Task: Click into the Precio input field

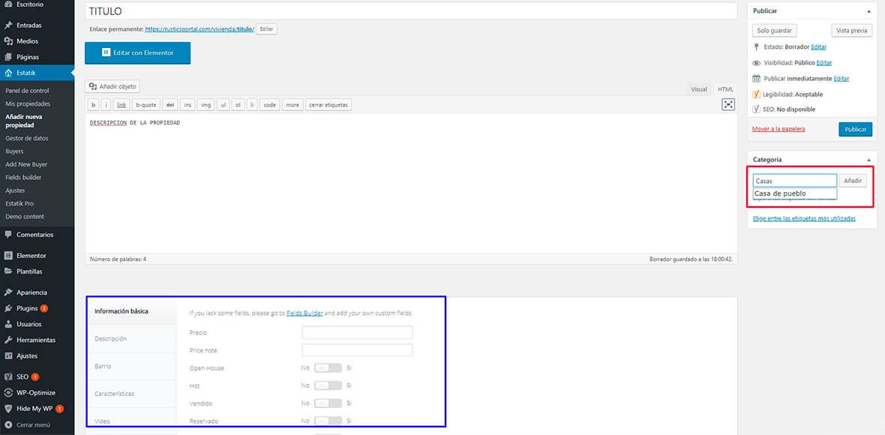Action: (357, 332)
